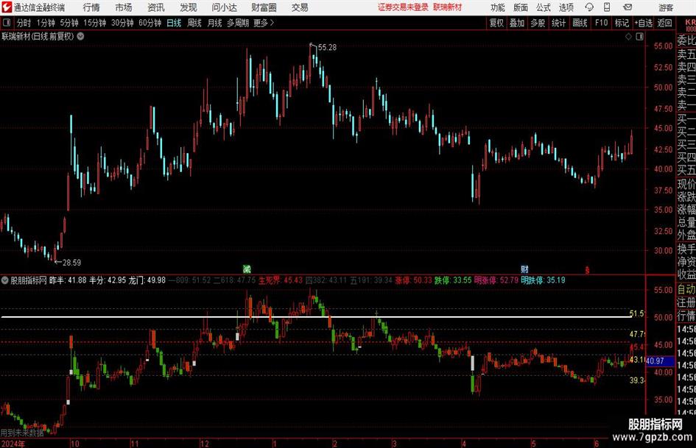
Task: Click the 叠加 toolbar button
Action: tap(517, 23)
